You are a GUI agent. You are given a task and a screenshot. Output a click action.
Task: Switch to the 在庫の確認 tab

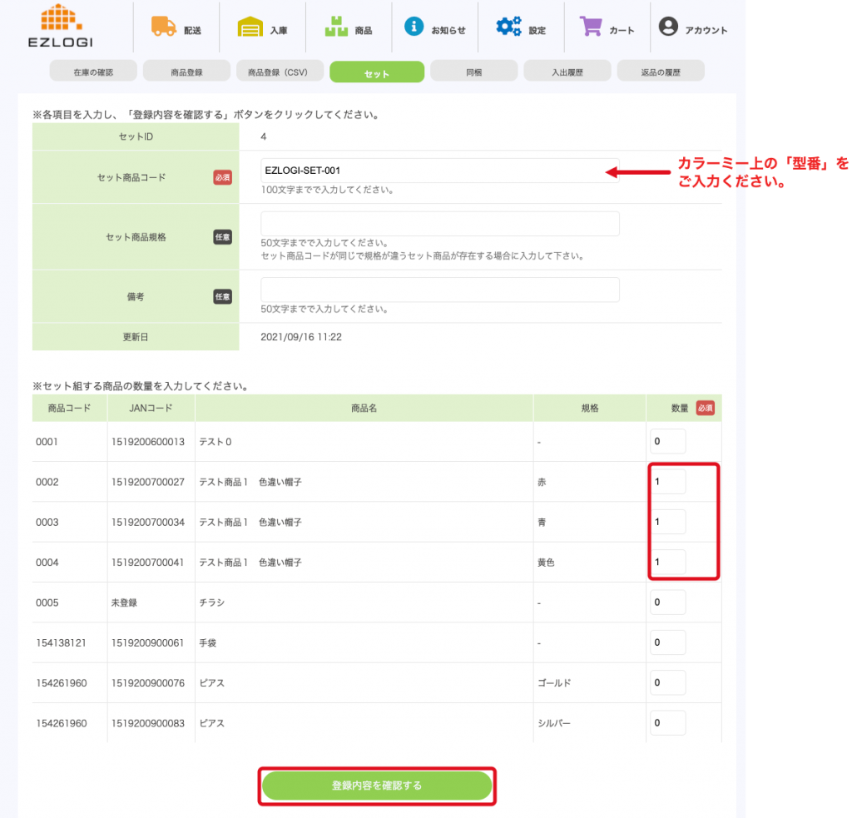pos(93,72)
